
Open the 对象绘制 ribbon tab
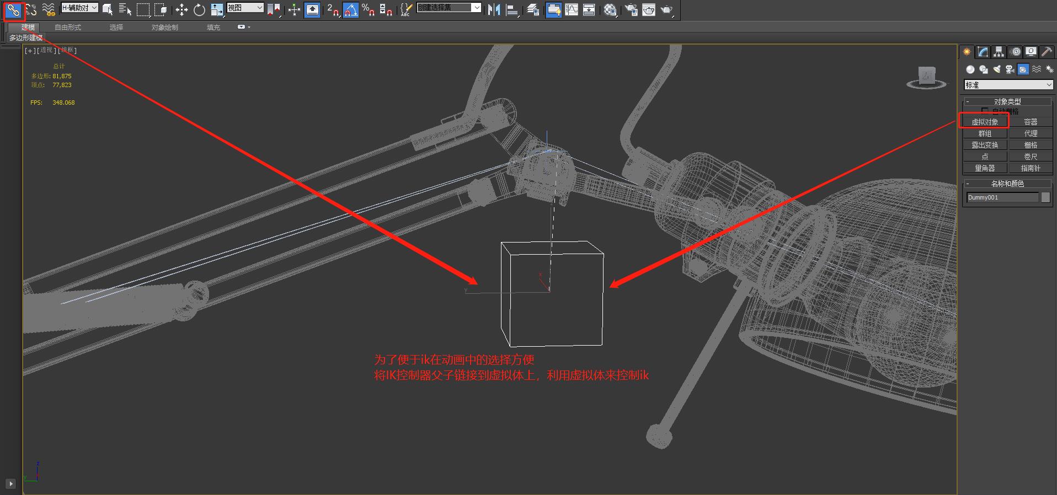[x=164, y=27]
